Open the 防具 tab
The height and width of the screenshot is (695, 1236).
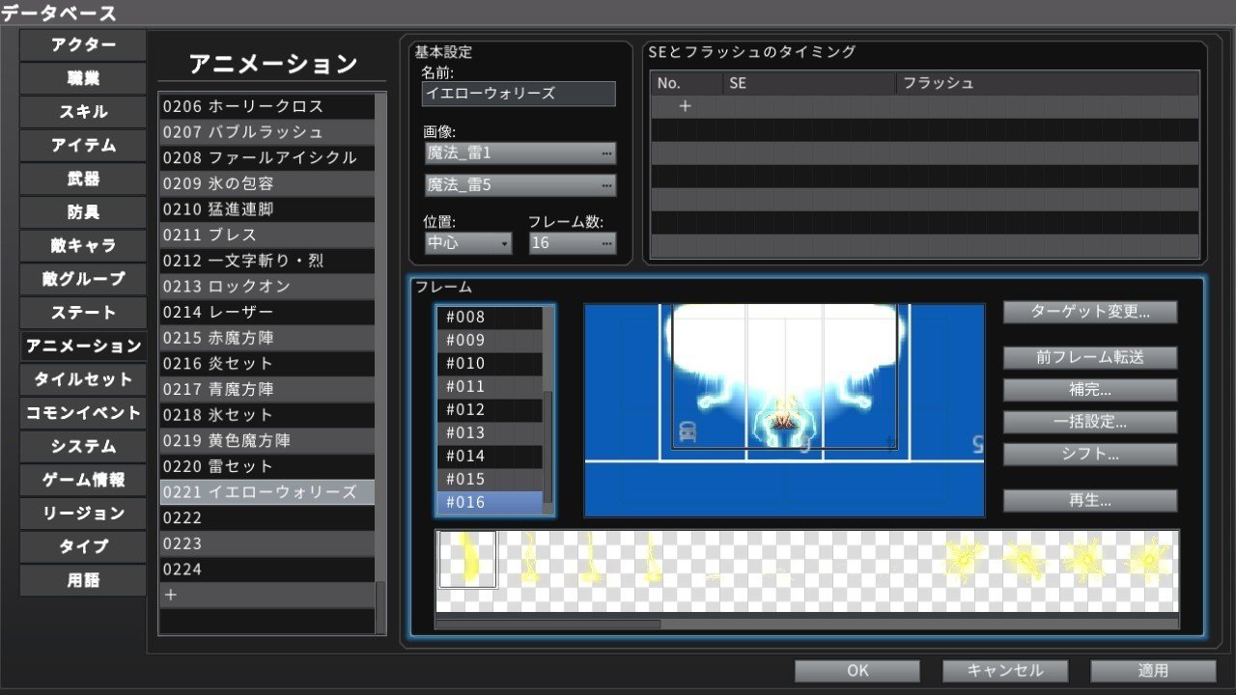(x=83, y=212)
